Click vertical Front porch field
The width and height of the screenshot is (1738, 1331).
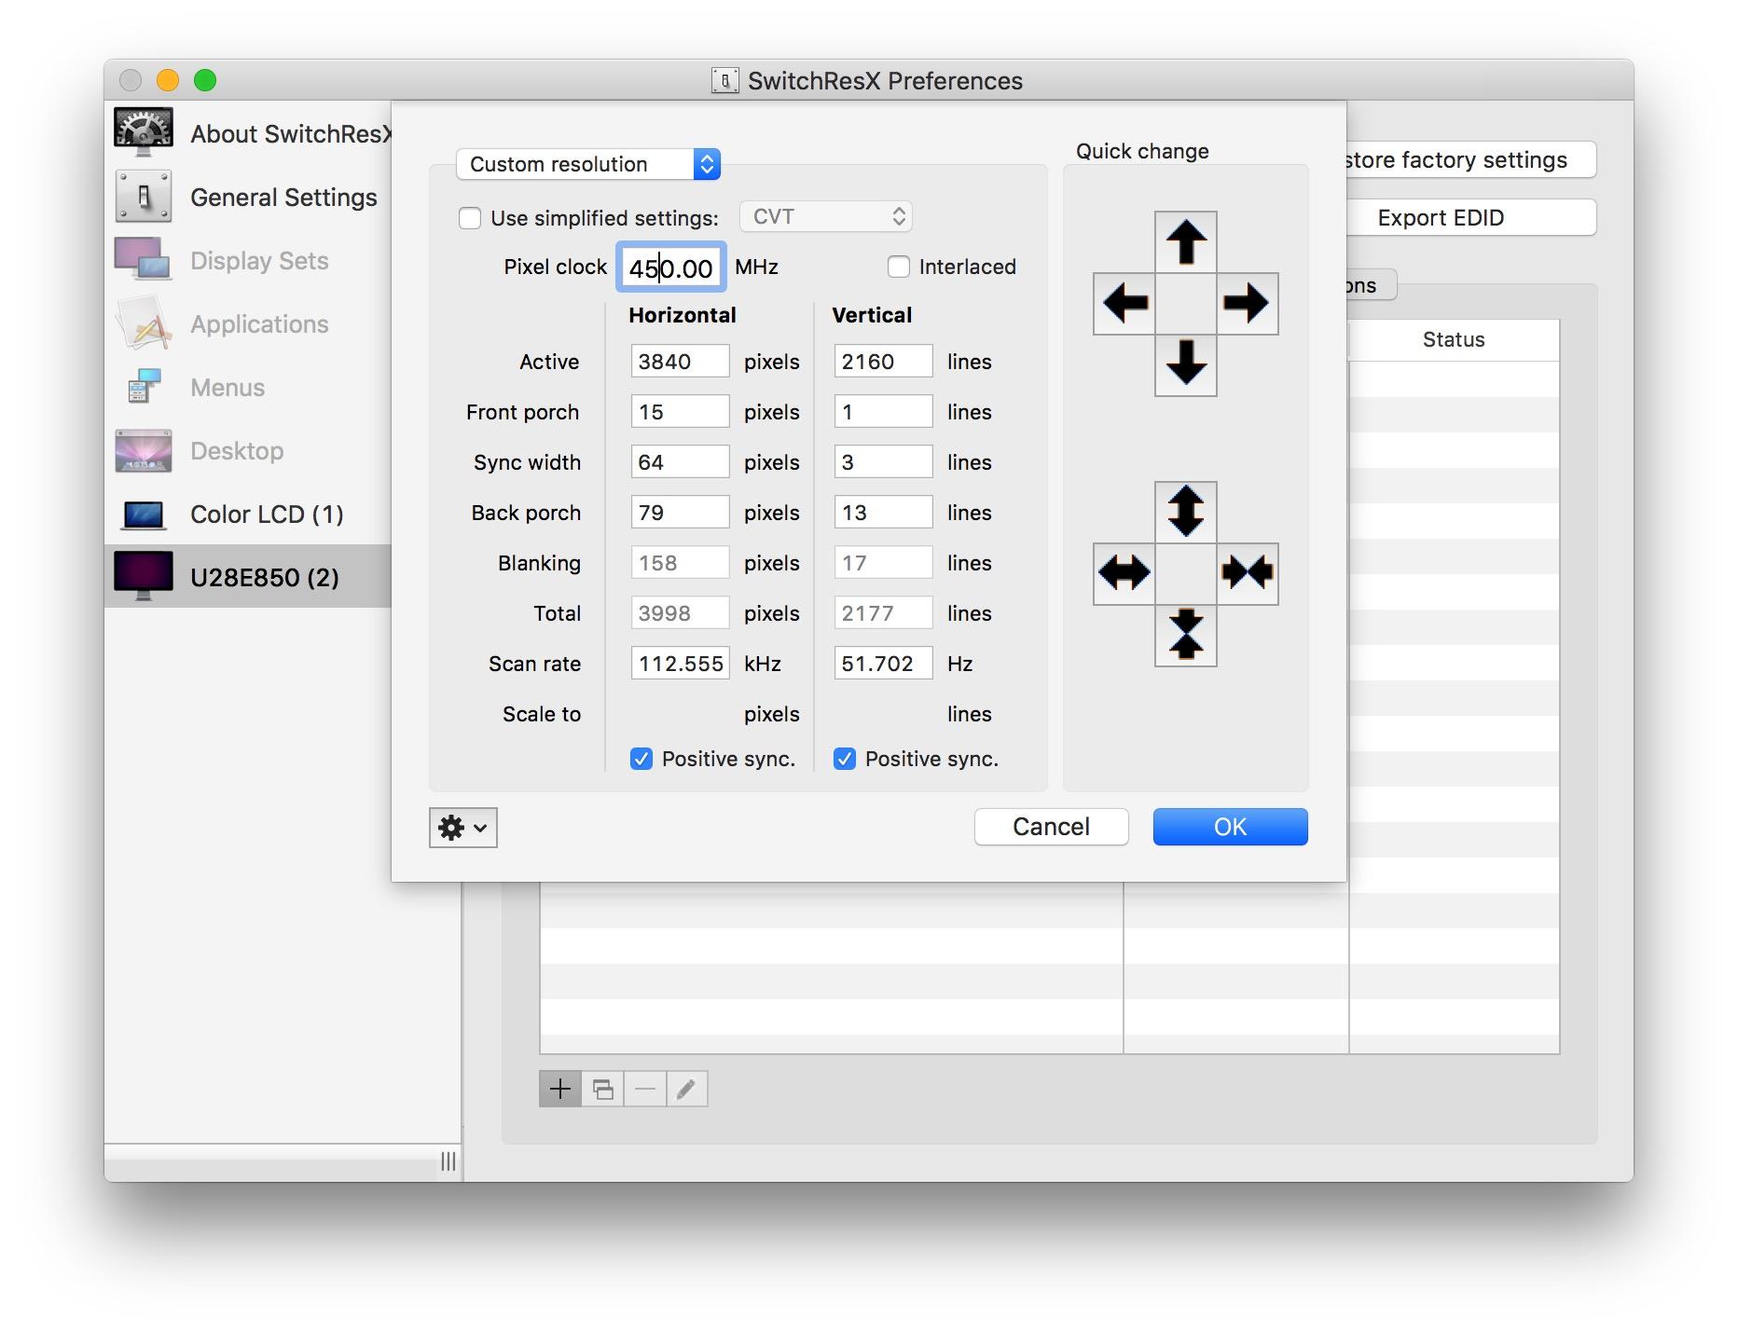point(884,412)
